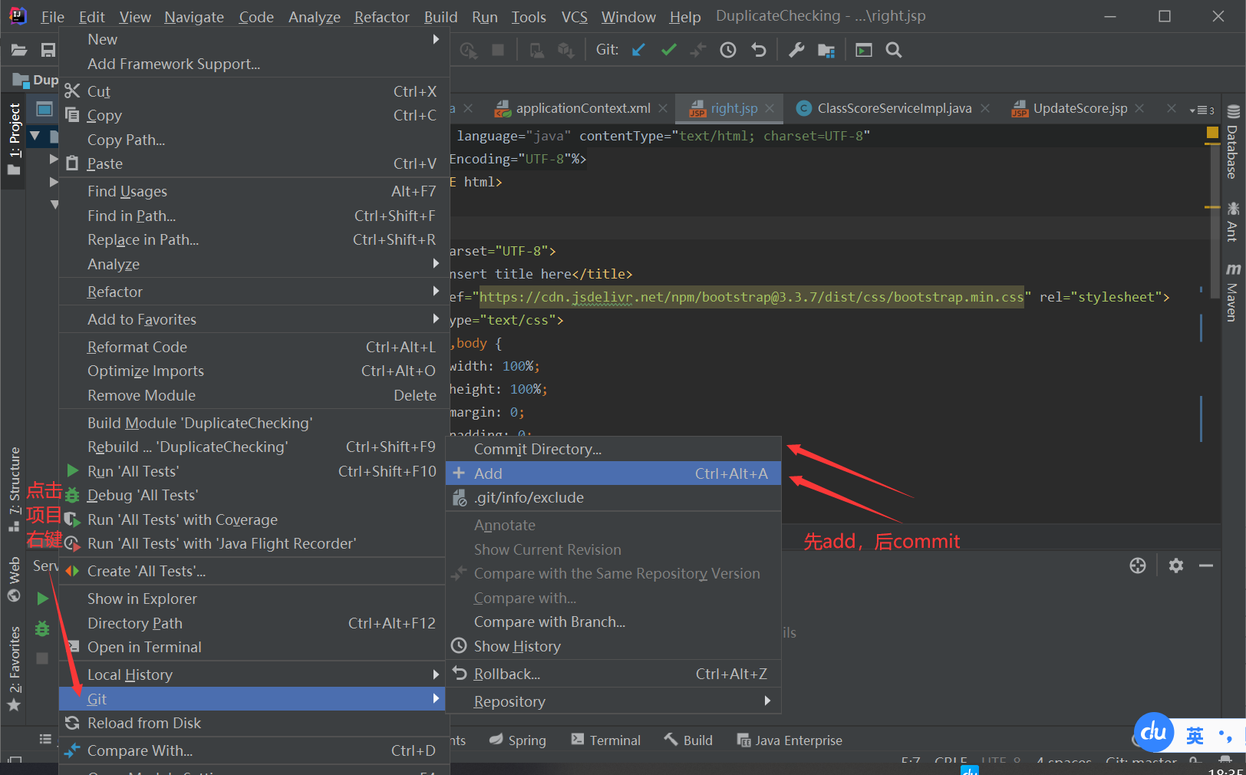Click the Search Everywhere magnifier icon
Image resolution: width=1246 pixels, height=775 pixels.
tap(894, 50)
